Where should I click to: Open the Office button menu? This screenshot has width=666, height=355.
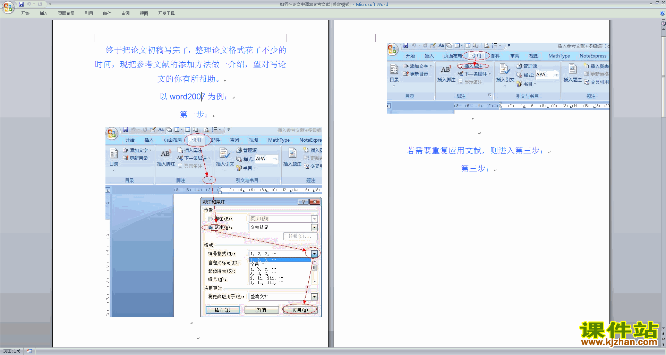point(8,7)
